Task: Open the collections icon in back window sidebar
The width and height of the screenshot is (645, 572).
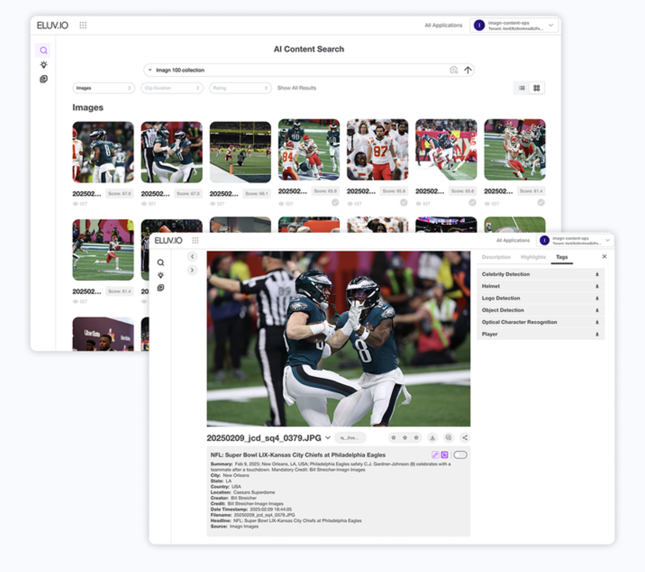Action: tap(43, 79)
